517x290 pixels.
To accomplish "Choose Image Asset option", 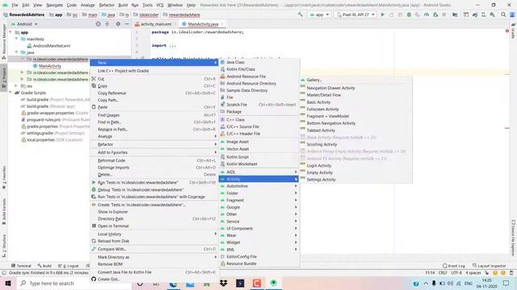I will point(237,142).
